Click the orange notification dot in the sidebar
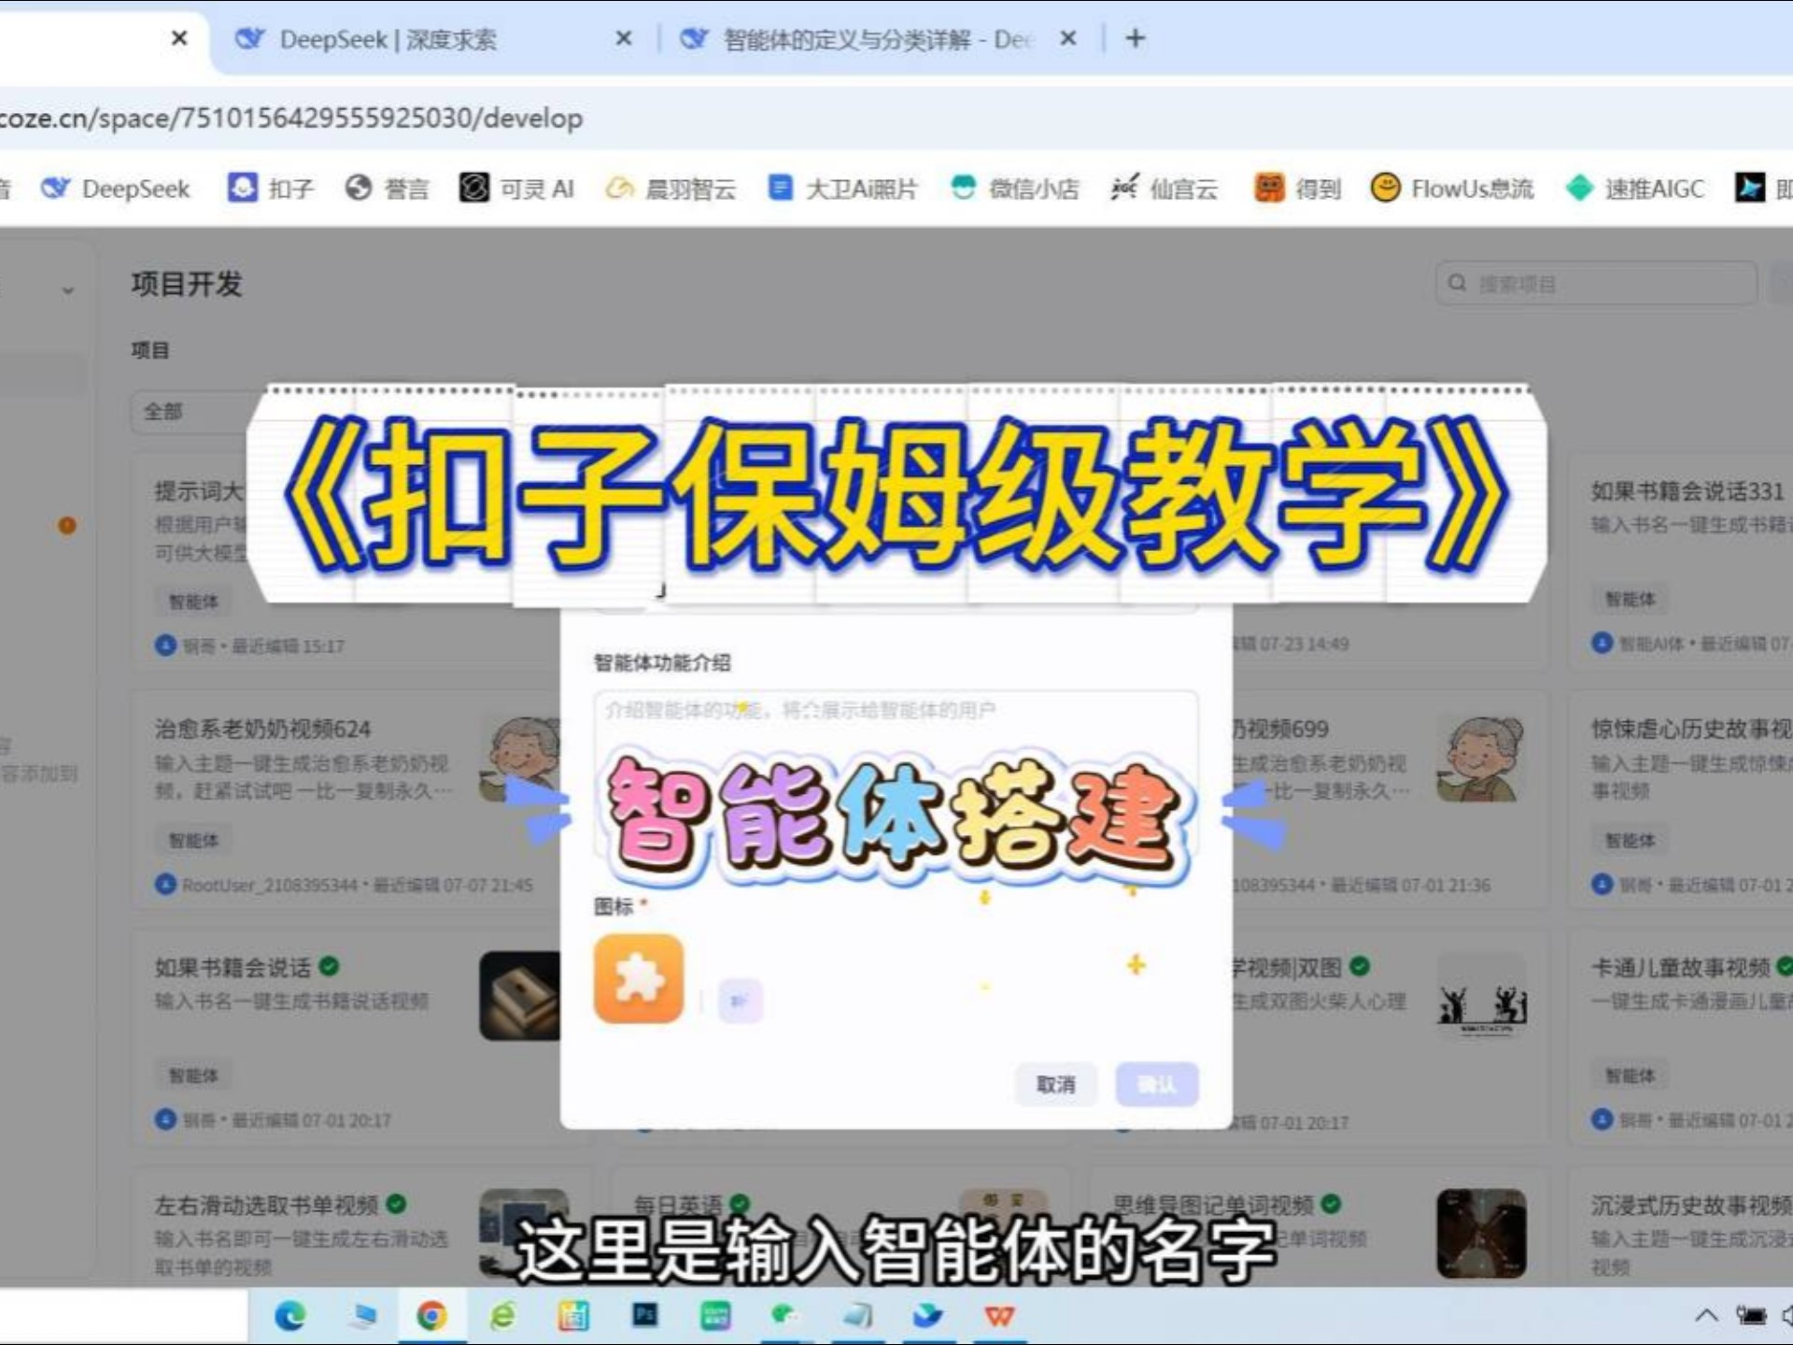Screen dimensions: 1793x1345 67,525
